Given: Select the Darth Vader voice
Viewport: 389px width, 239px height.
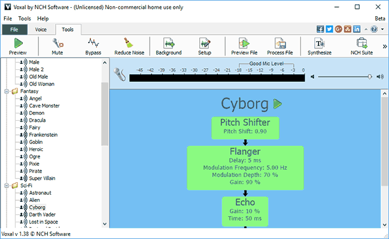Looking at the screenshot, I should tap(42, 215).
